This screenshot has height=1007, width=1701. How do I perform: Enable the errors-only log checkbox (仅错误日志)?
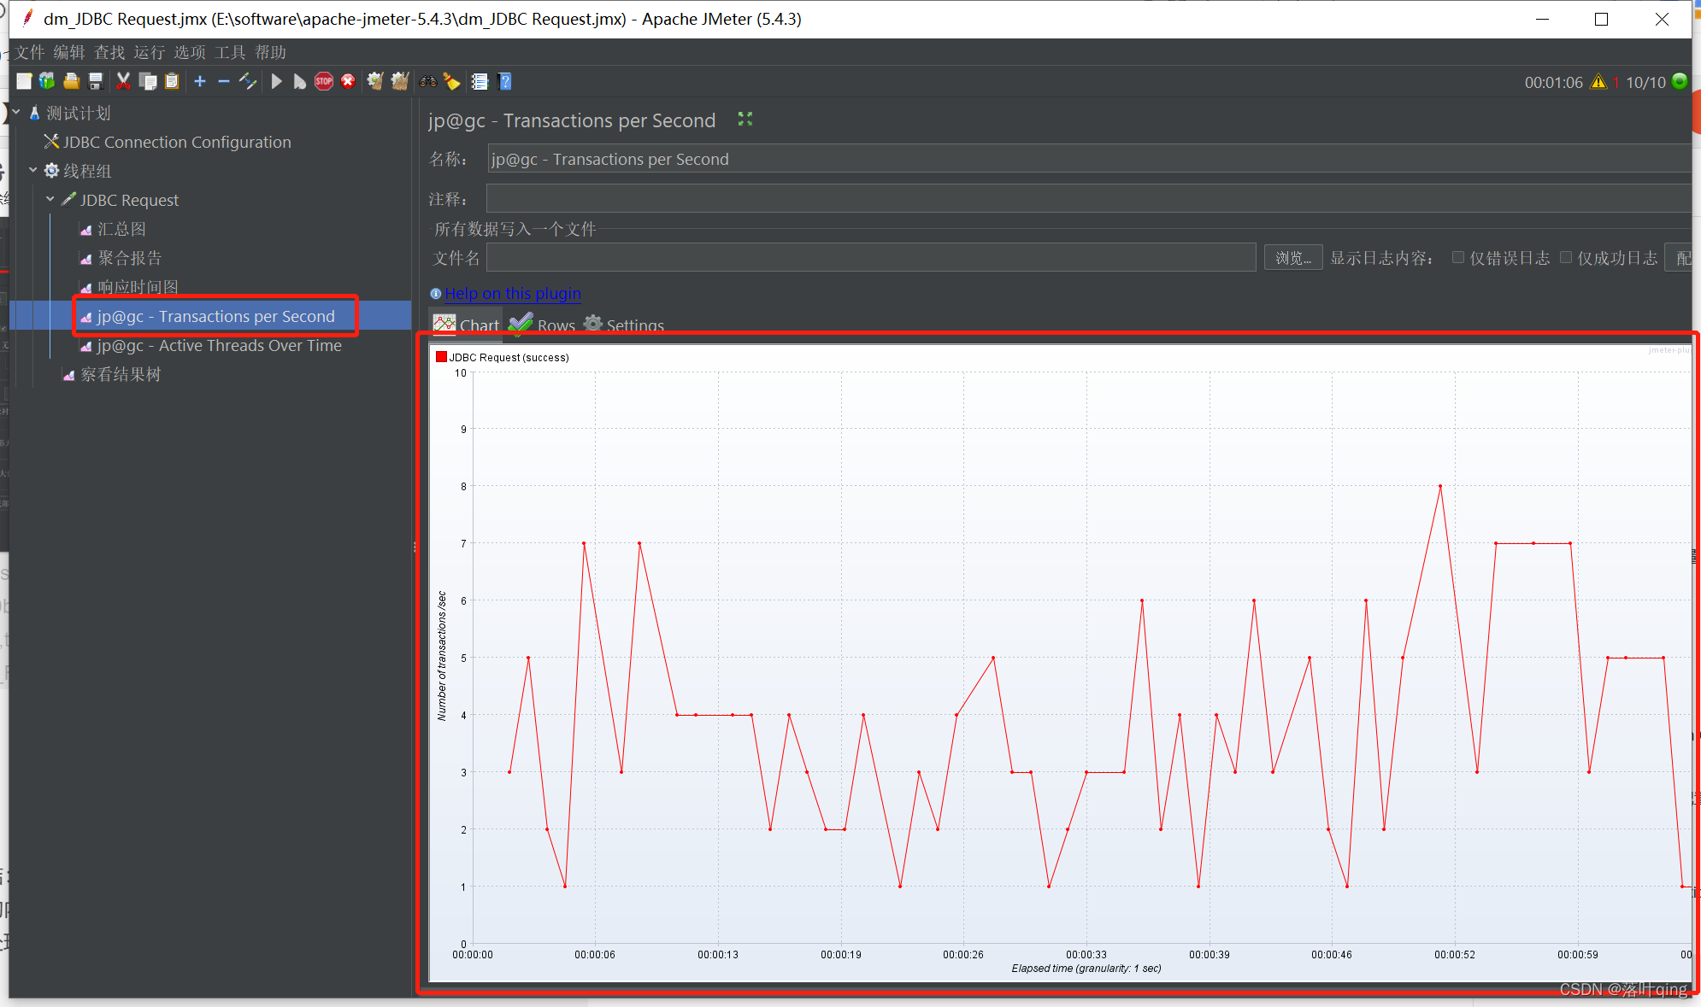1458,258
